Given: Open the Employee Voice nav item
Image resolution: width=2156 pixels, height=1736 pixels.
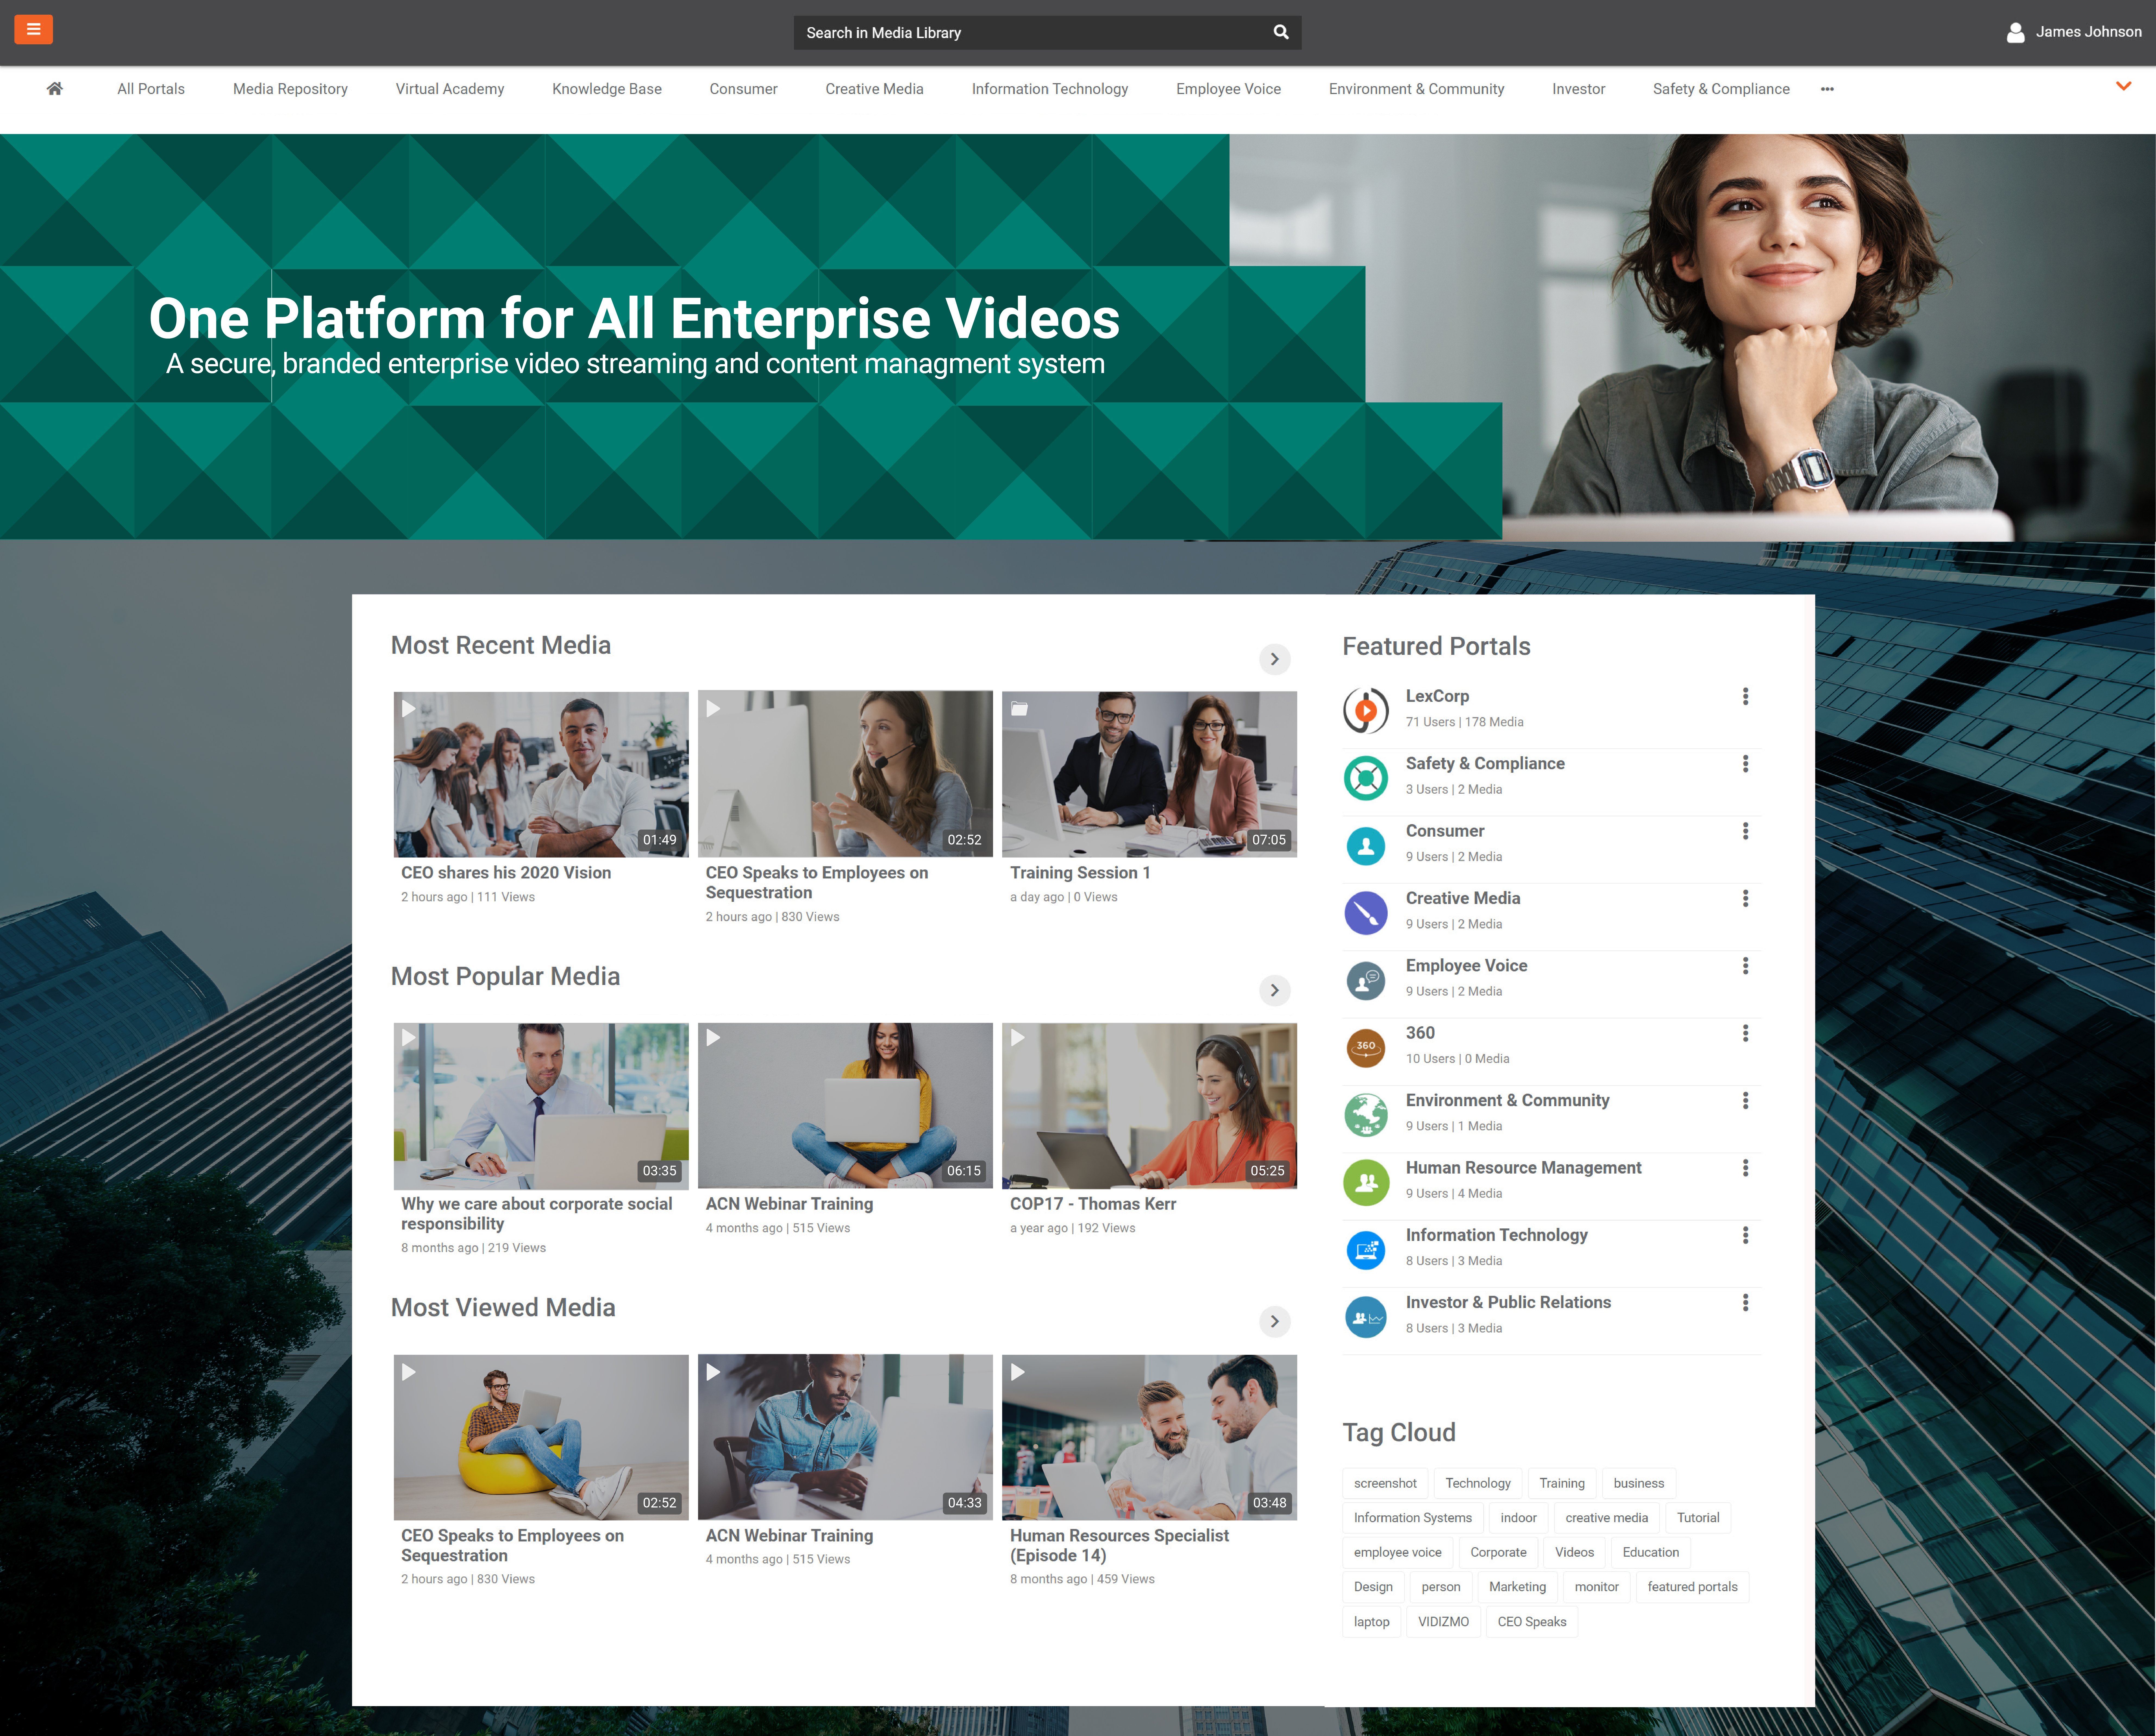Looking at the screenshot, I should (x=1228, y=89).
